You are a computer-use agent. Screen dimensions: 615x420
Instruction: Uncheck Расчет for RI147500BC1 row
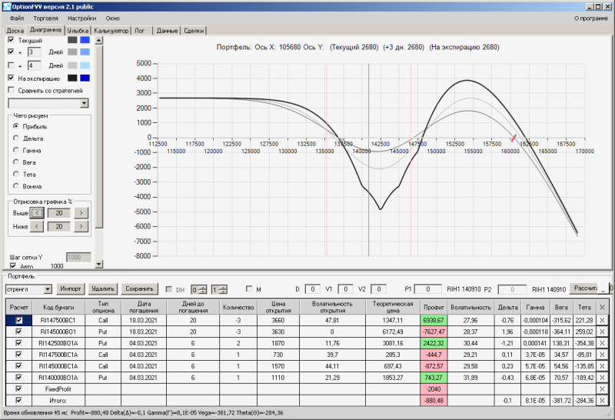click(x=18, y=320)
